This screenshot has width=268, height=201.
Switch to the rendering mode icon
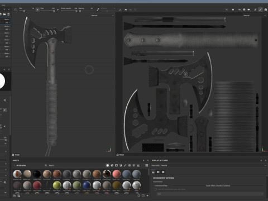coord(266,9)
